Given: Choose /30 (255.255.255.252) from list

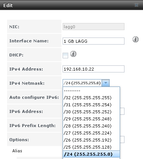Looking at the screenshot, I should click(91, 112).
